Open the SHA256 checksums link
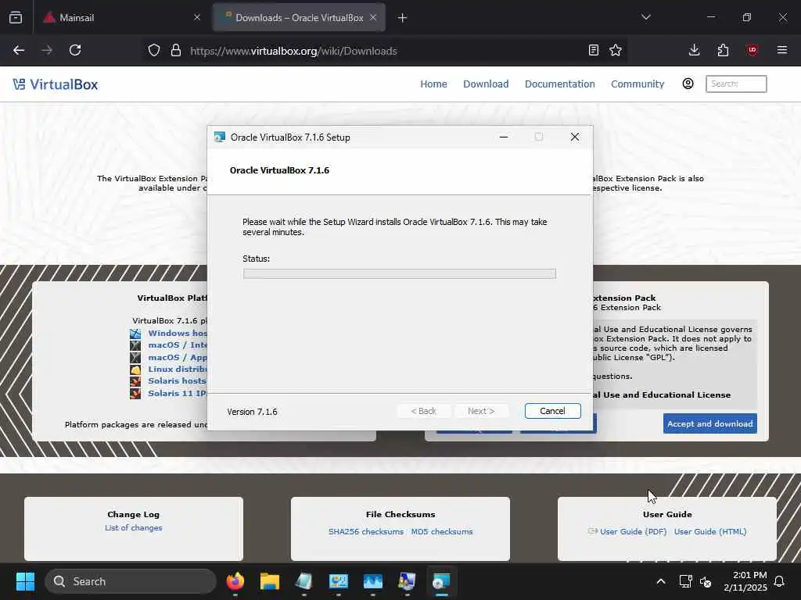This screenshot has width=801, height=600. [x=366, y=531]
